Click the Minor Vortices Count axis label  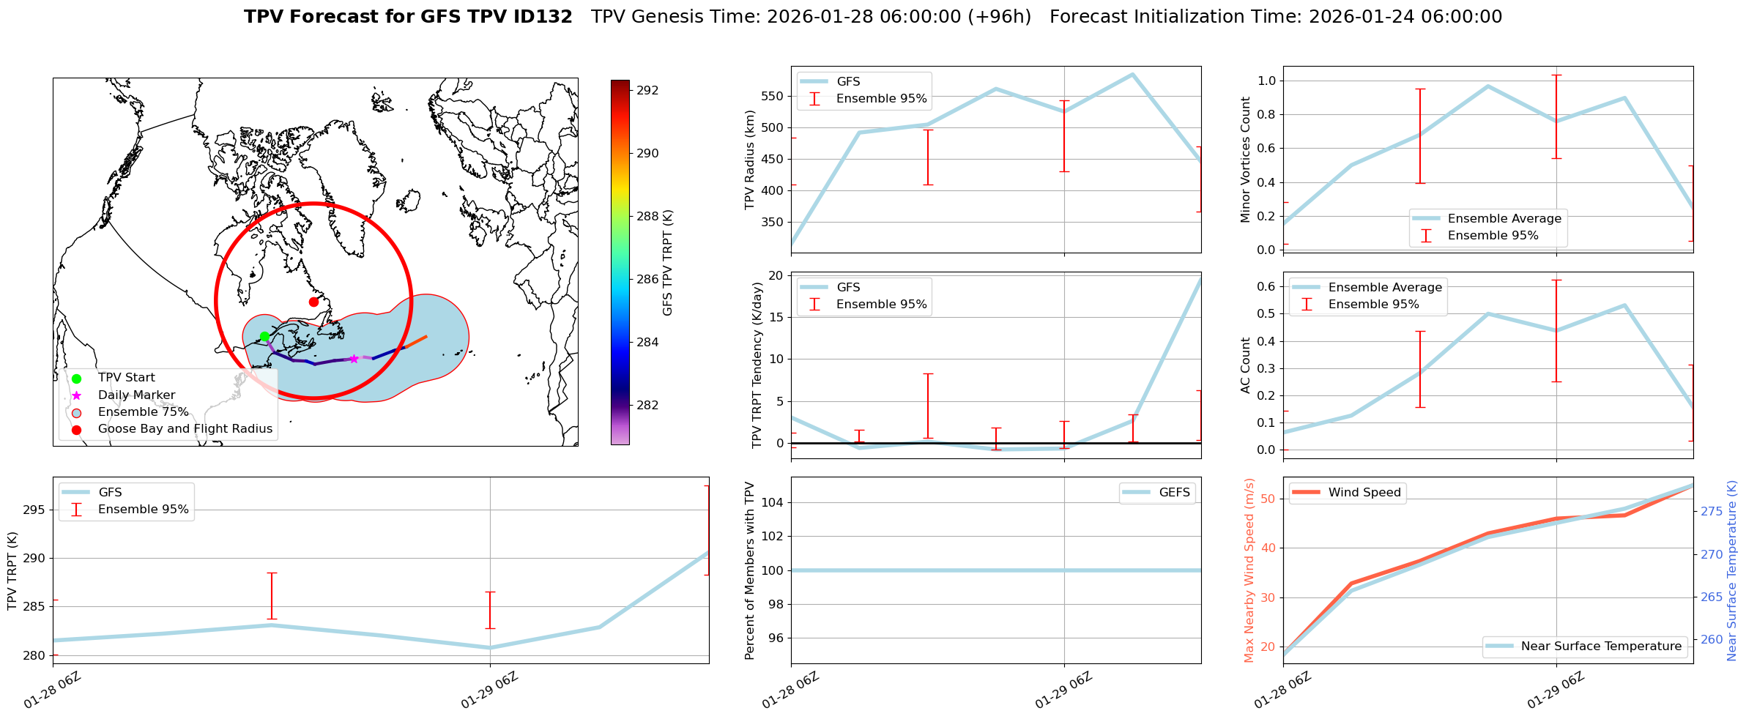1246,159
